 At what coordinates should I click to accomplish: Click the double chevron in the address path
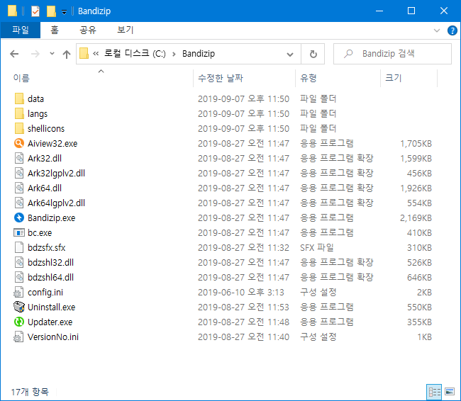coord(96,53)
